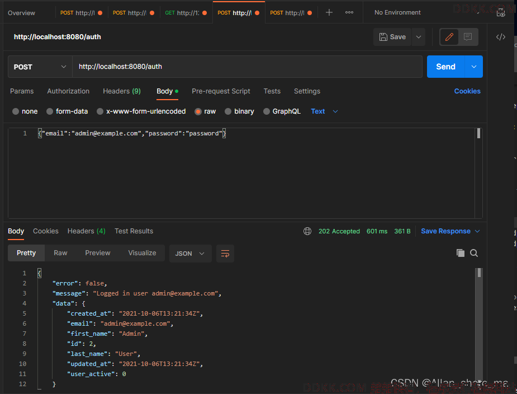
Task: Switch to response Headers (4) tab
Action: tap(87, 231)
